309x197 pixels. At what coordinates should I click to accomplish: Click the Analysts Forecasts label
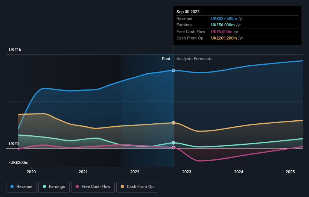click(x=195, y=59)
